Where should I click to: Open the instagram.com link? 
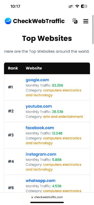coord(41,154)
